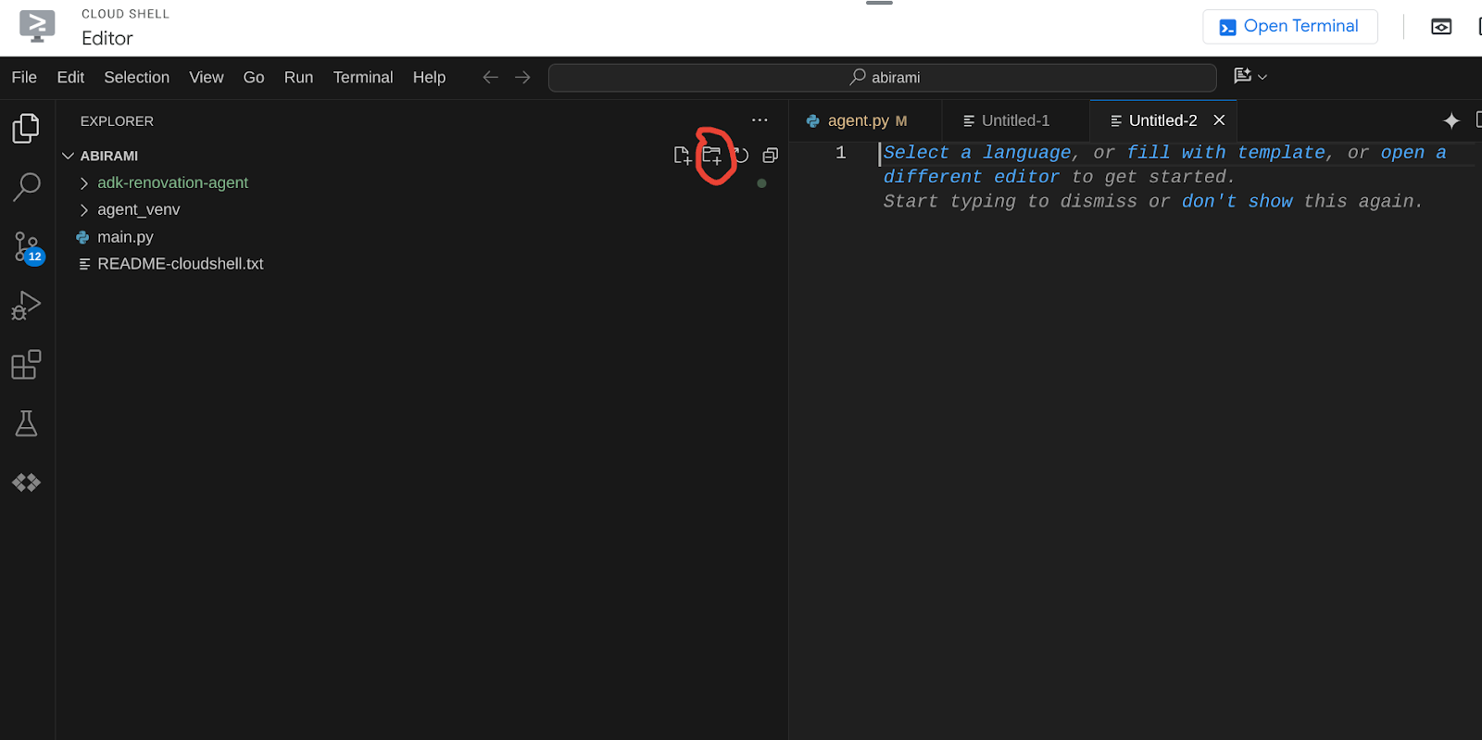Image resolution: width=1482 pixels, height=740 pixels.
Task: Collapse all folders in Explorer
Action: tap(770, 156)
